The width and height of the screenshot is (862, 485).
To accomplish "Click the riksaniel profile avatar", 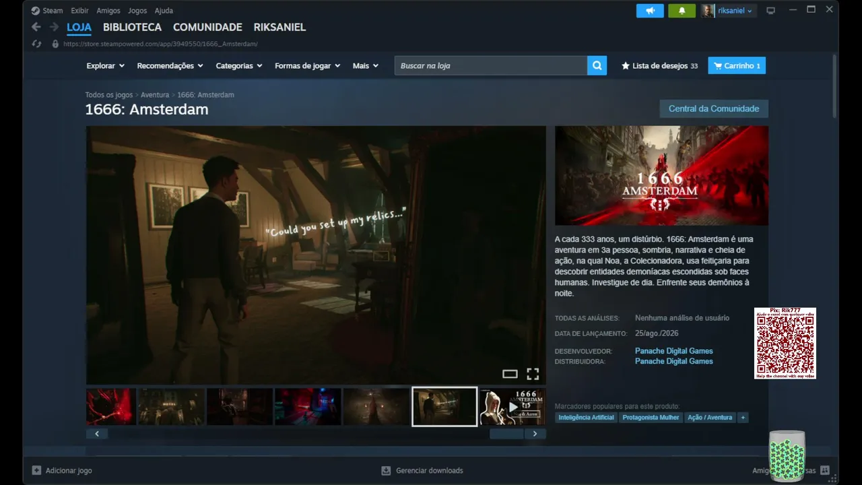I will pyautogui.click(x=708, y=11).
